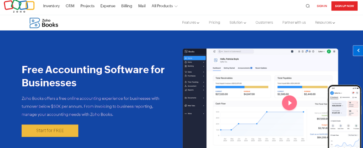Click the Total Receivables progress bar
The width and height of the screenshot is (363, 148).
[x=242, y=87]
